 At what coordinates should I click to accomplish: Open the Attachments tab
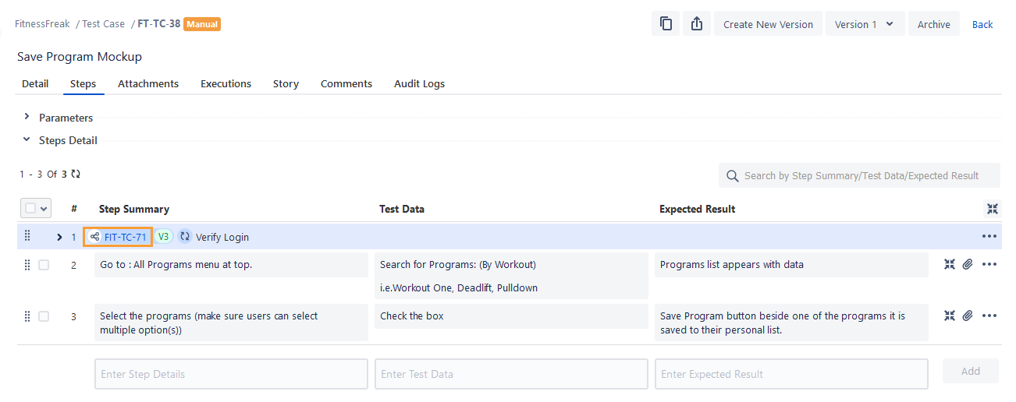click(148, 83)
